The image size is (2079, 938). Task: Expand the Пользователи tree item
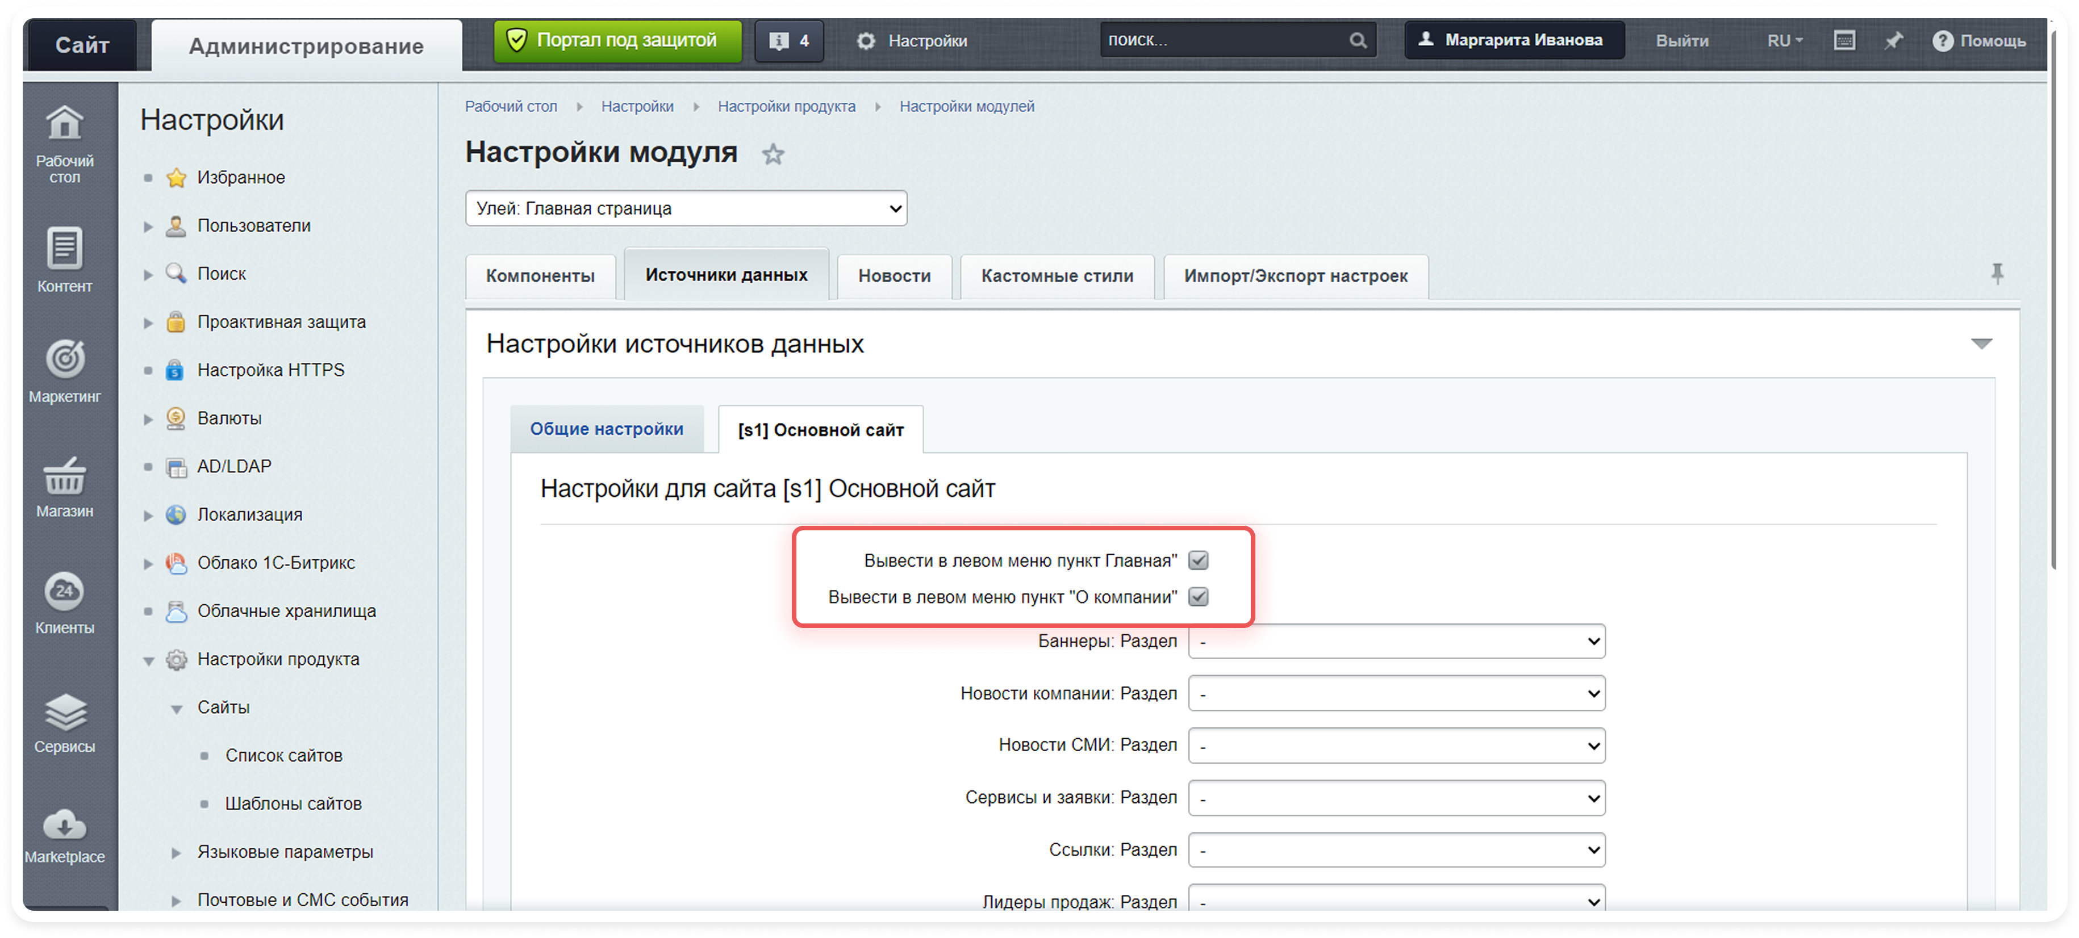coord(148,227)
